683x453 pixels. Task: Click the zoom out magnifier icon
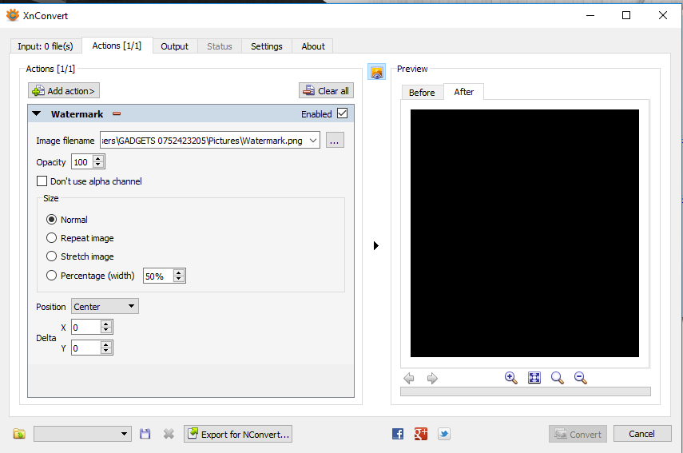[x=581, y=378]
